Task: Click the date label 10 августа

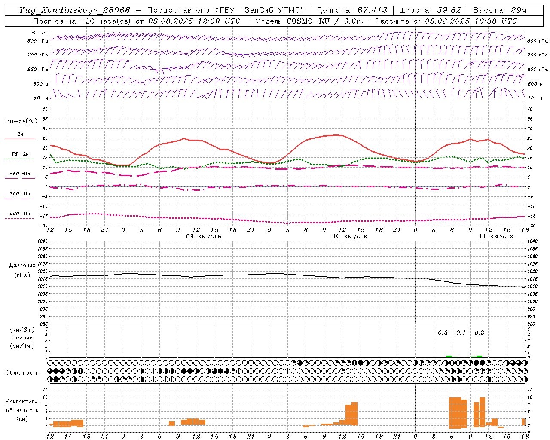Action: [x=350, y=236]
